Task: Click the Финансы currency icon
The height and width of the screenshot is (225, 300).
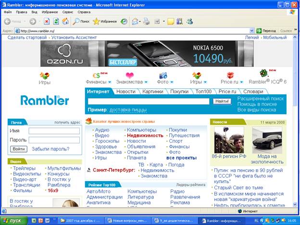Action: pos(96,75)
